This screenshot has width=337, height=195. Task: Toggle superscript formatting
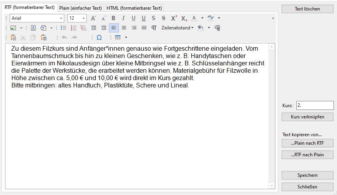click(x=174, y=18)
